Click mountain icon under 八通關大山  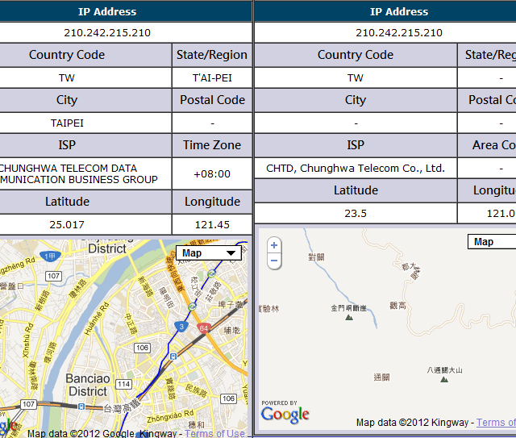click(444, 379)
